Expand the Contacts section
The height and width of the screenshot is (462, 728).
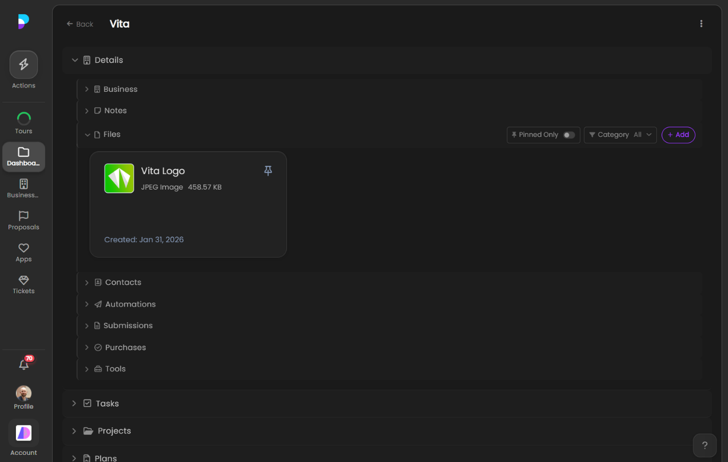(87, 283)
